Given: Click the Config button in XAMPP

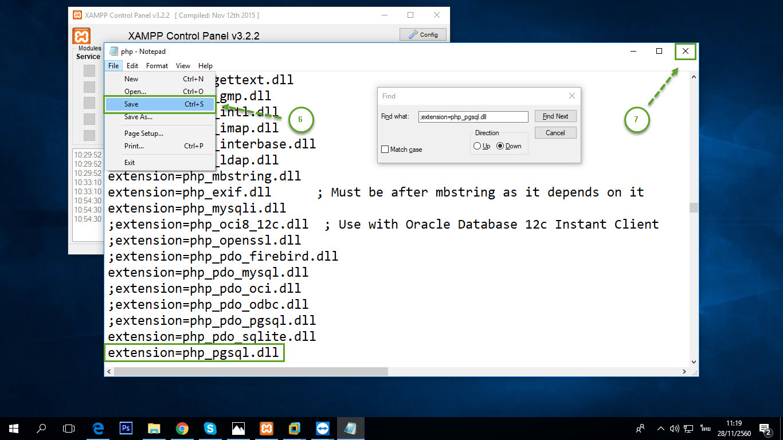Looking at the screenshot, I should [423, 35].
